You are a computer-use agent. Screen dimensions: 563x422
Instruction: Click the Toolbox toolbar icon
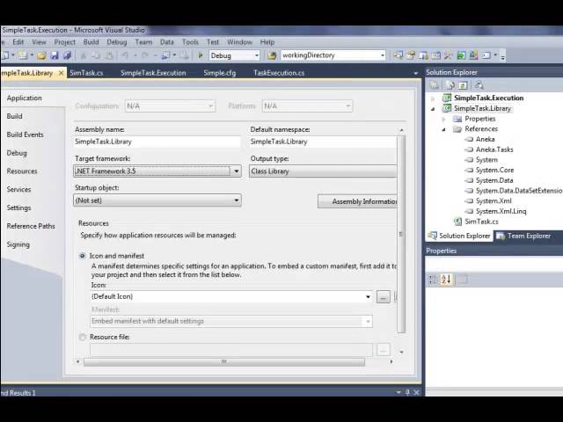pyautogui.click(x=448, y=55)
